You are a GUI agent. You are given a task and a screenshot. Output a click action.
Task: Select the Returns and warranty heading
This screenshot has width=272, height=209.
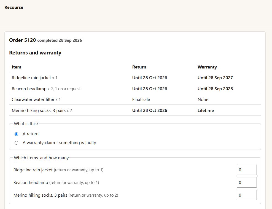pyautogui.click(x=35, y=53)
